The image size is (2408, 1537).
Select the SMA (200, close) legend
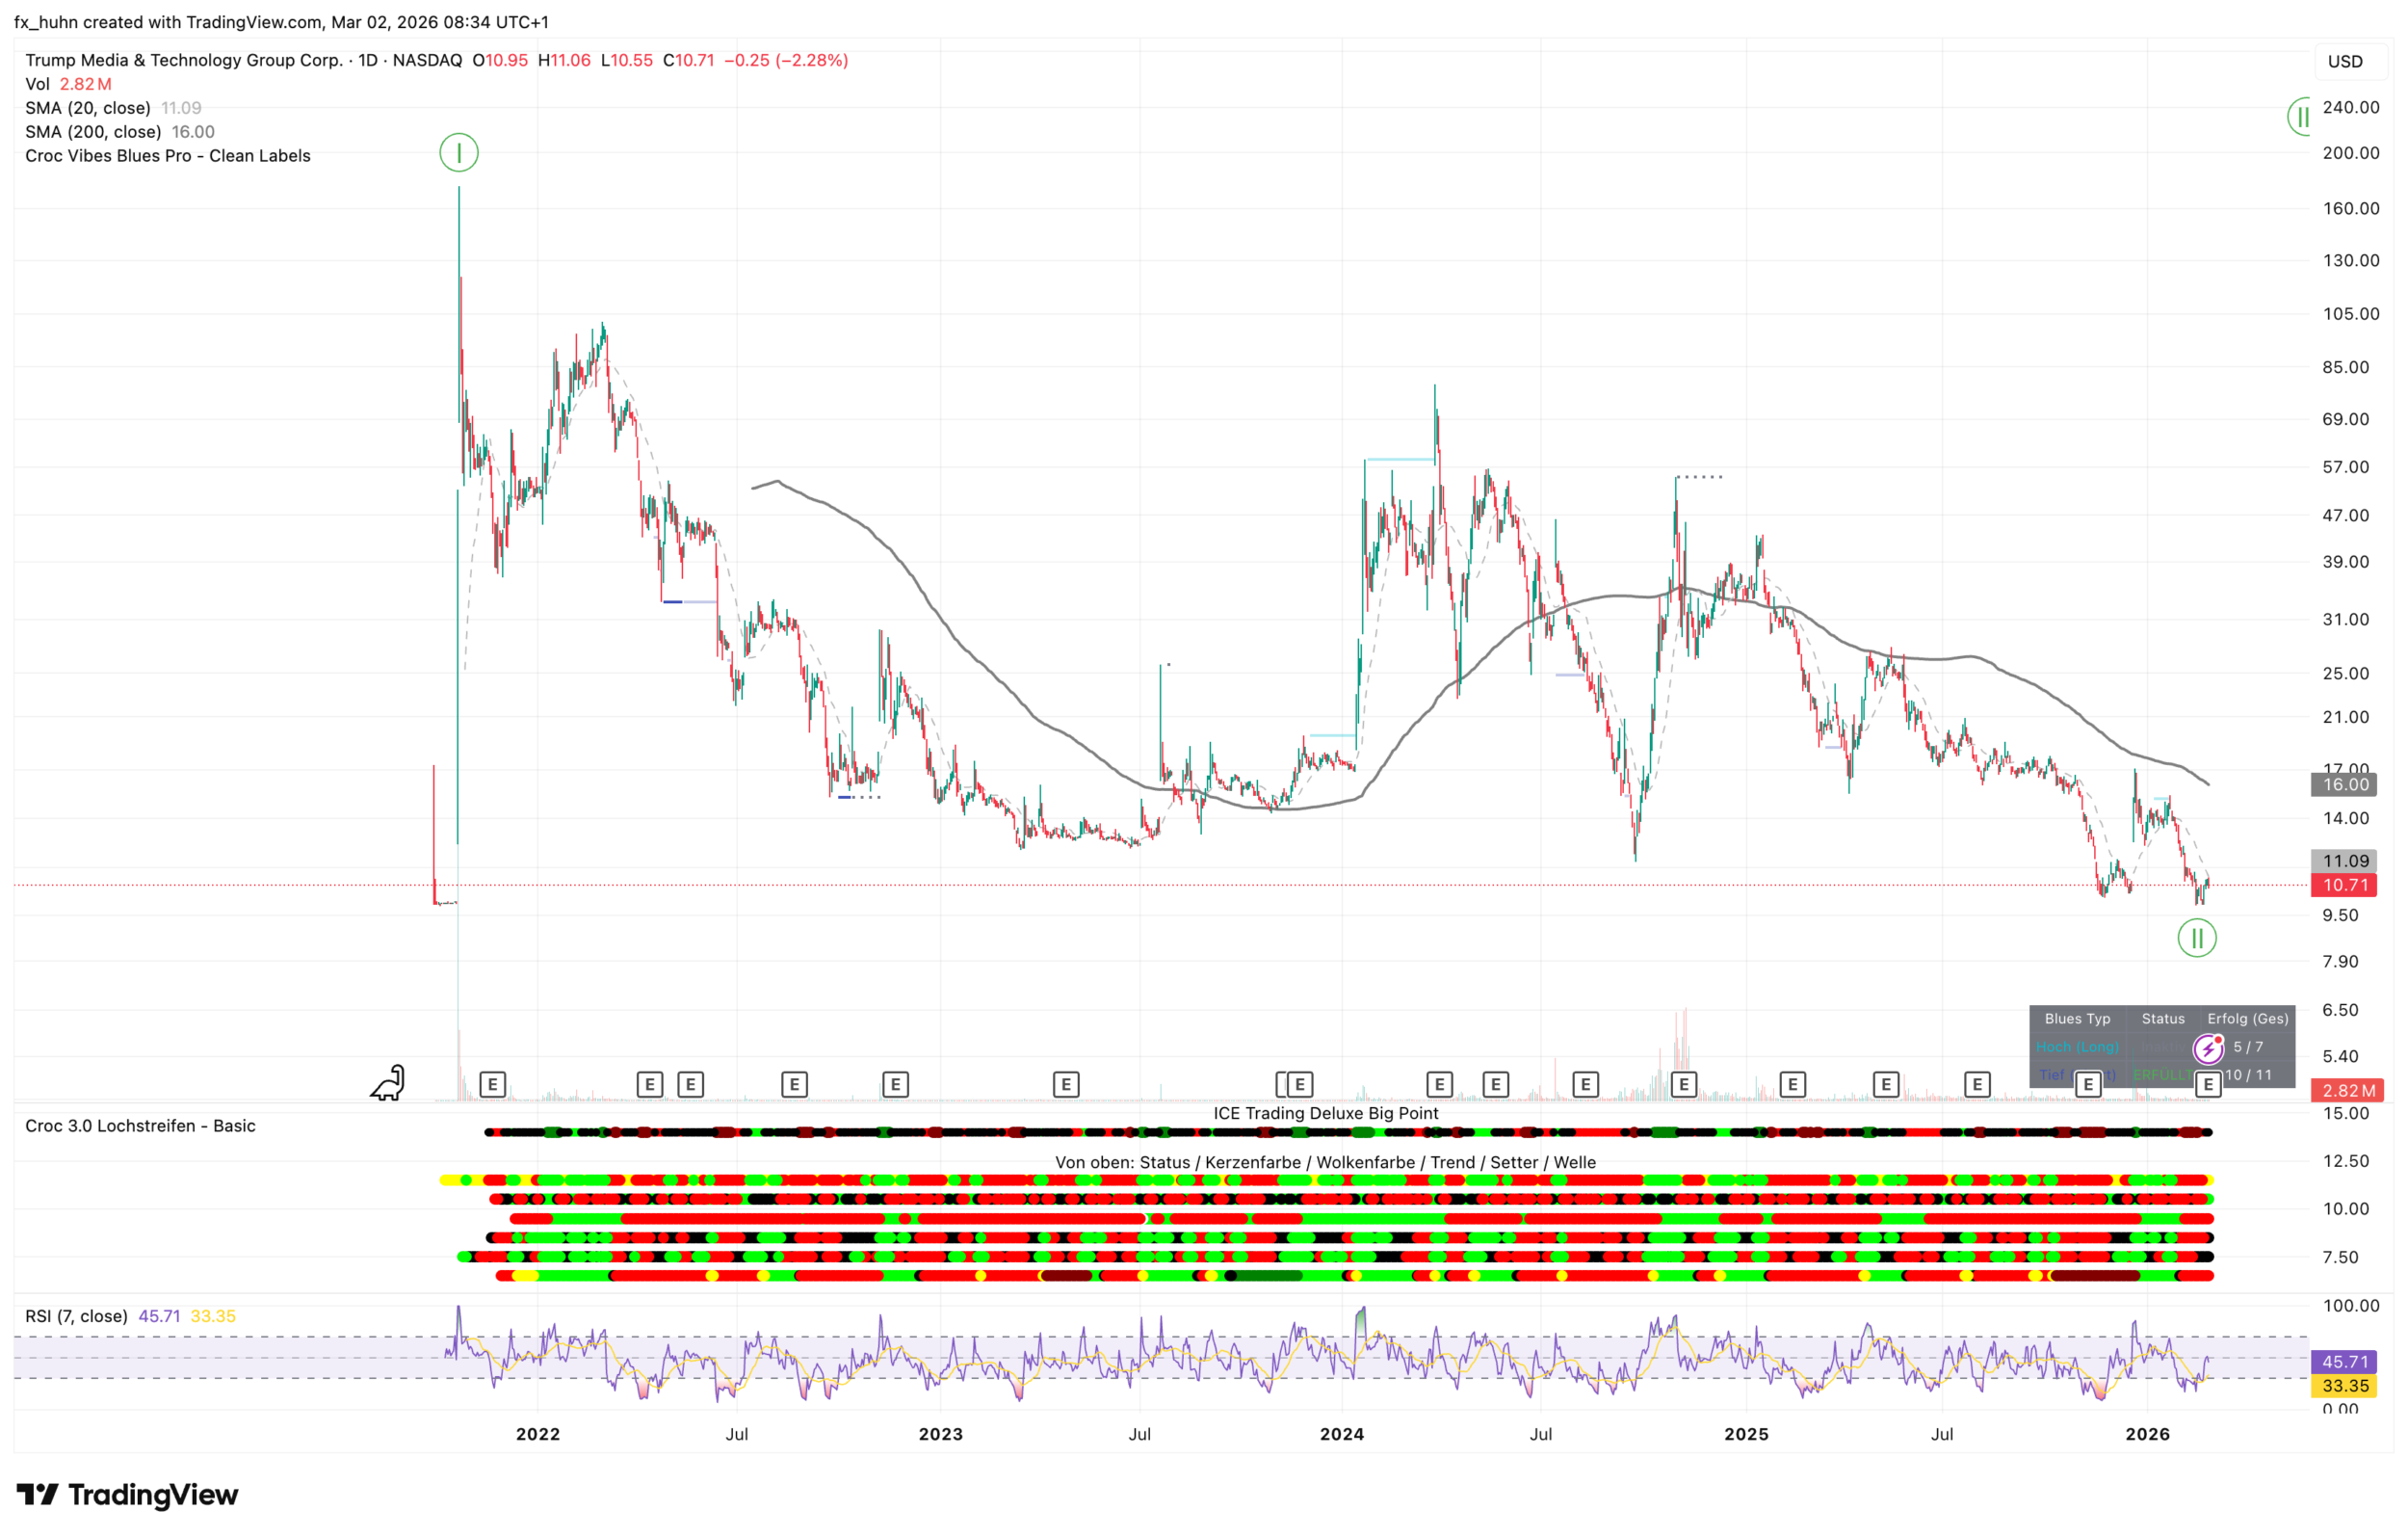(93, 132)
